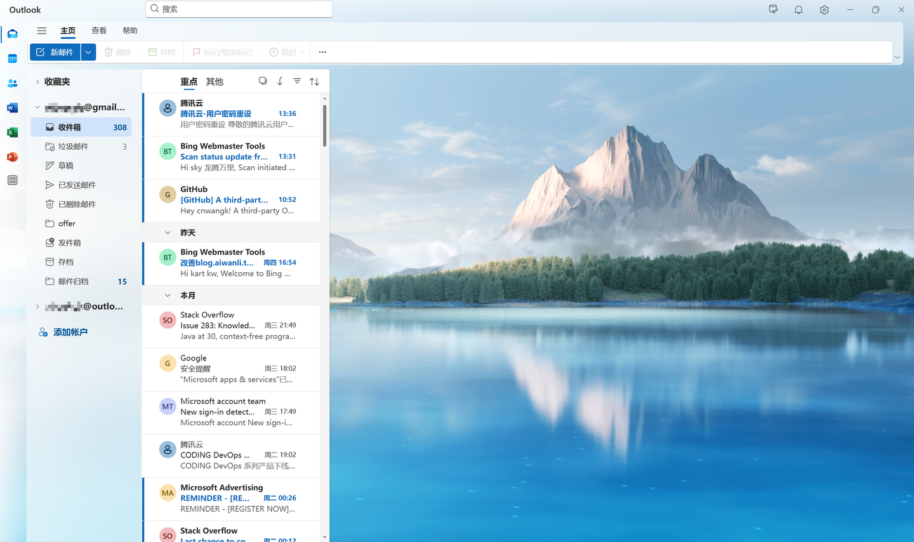Screen dimensions: 914x542
Task: Open the 已删除邮件 deleted folder
Action: [81, 204]
